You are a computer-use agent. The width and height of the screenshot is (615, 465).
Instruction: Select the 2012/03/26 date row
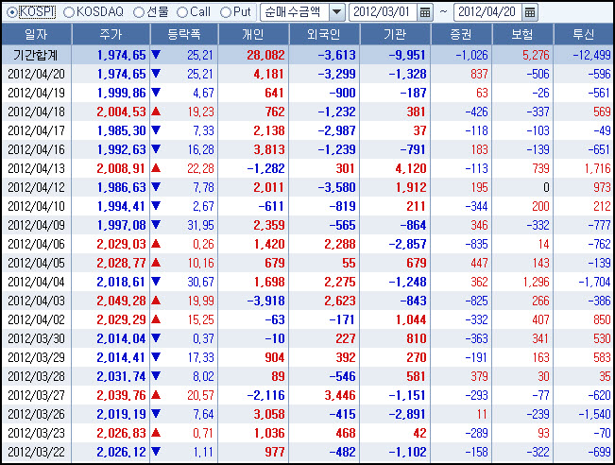307,414
